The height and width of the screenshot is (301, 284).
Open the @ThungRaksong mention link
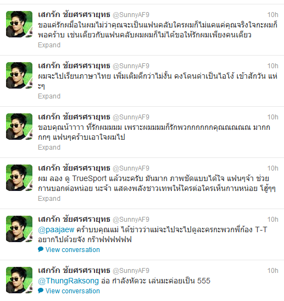69,281
